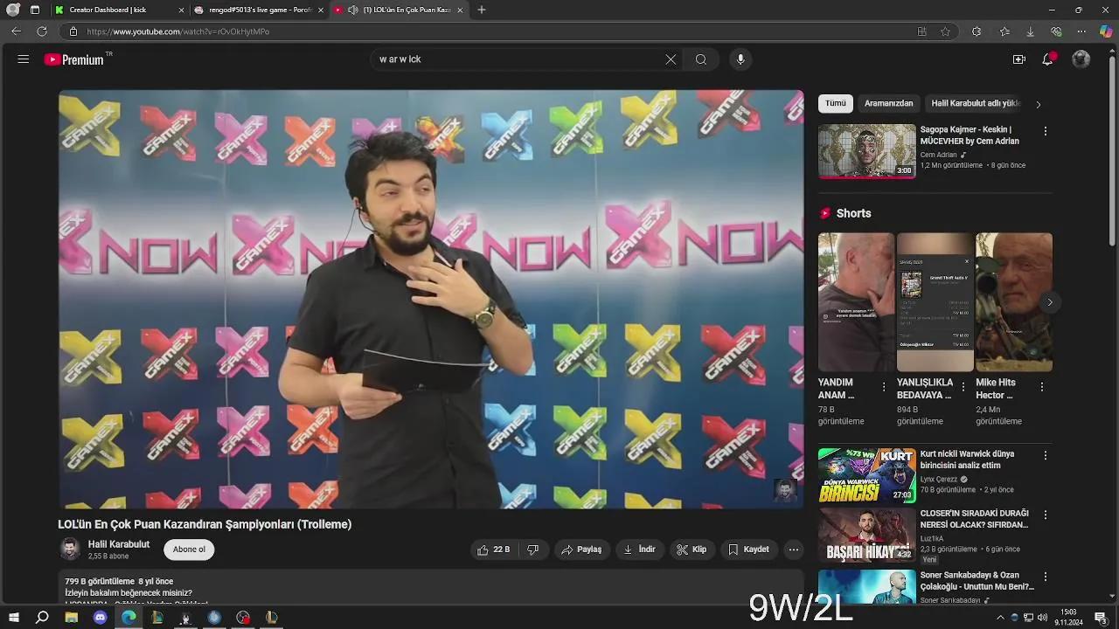Open the browser profile icon top-left
The image size is (1119, 629).
pyautogui.click(x=13, y=10)
